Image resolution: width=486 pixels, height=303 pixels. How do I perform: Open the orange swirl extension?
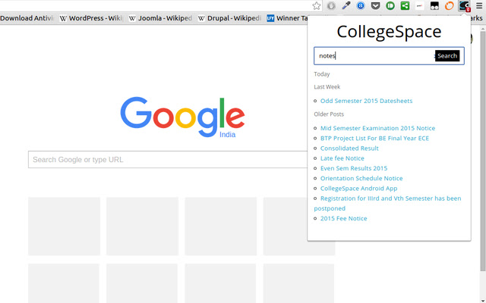[449, 5]
